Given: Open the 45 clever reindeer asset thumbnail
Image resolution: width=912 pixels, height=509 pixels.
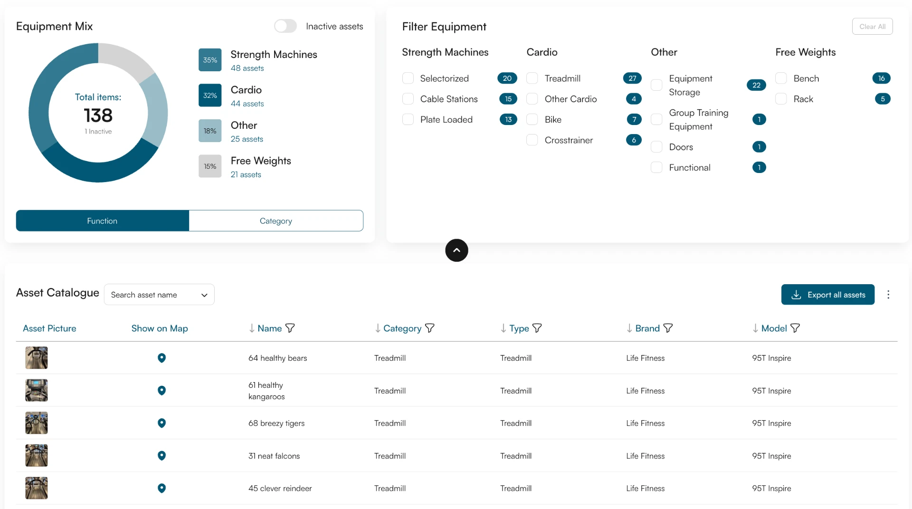Looking at the screenshot, I should 37,488.
